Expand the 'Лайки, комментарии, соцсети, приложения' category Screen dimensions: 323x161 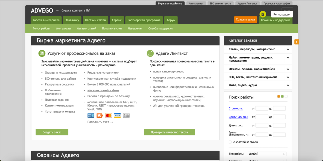pos(288,58)
